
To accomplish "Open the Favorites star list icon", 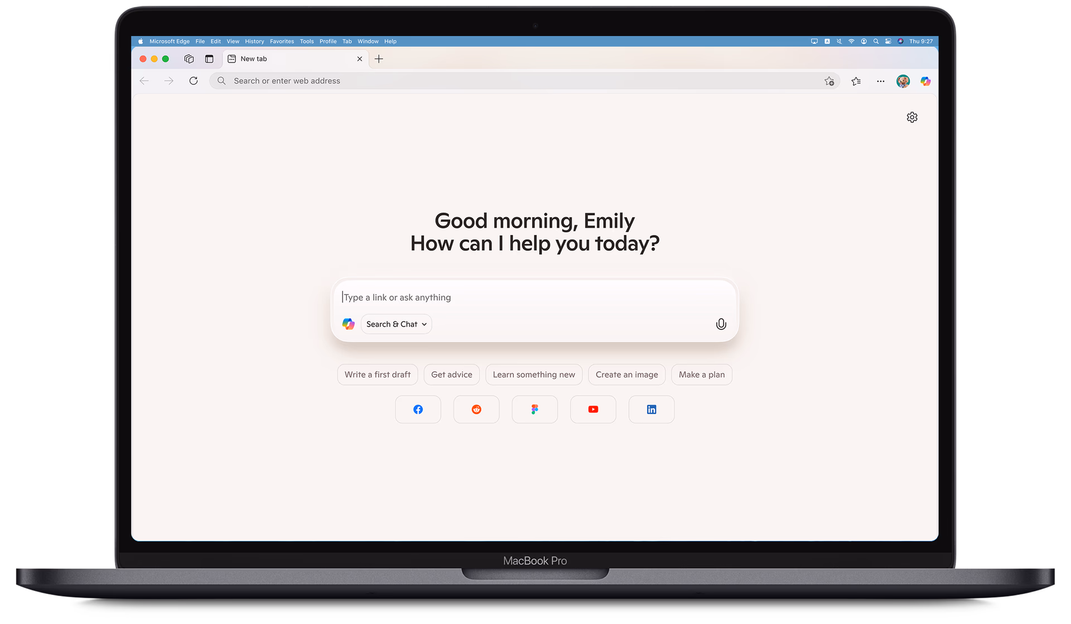I will point(856,81).
